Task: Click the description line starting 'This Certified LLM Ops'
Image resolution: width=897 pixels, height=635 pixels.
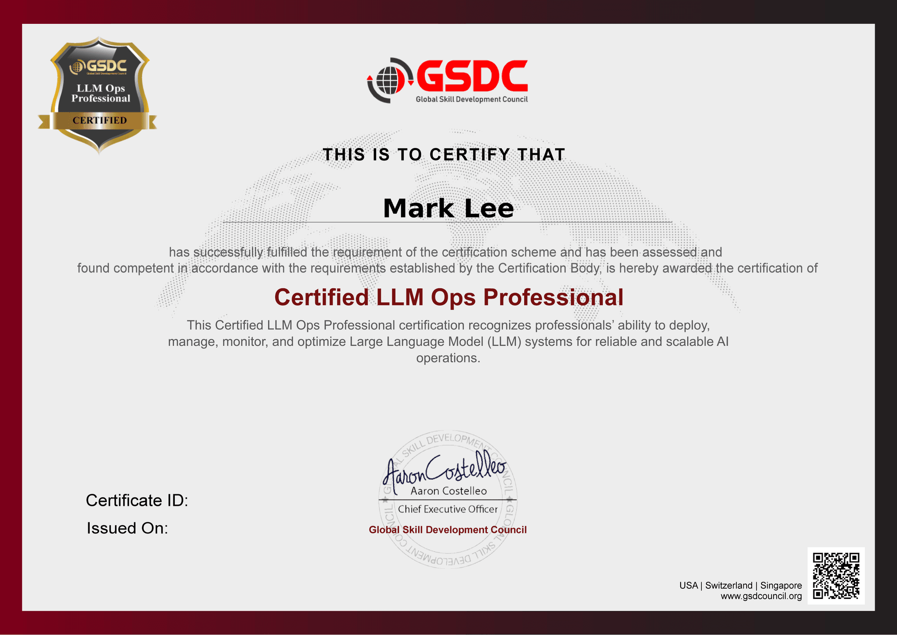Action: 448,325
